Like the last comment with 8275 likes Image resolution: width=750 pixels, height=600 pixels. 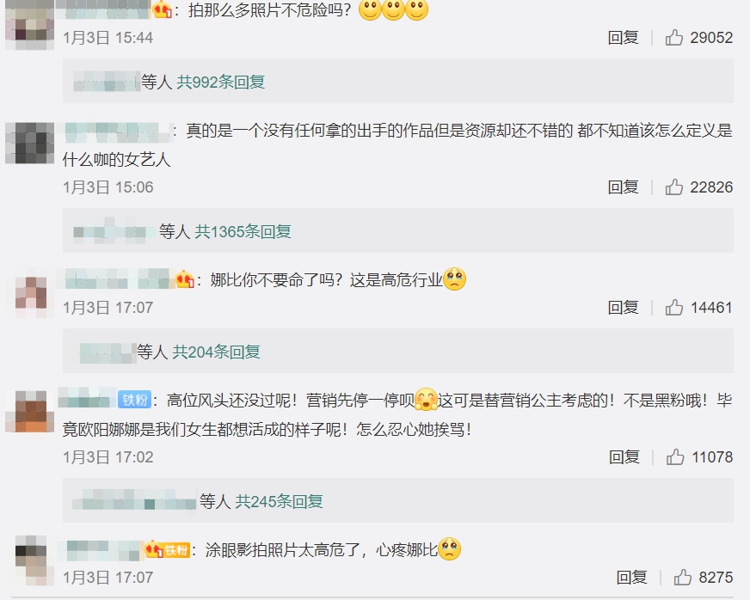point(683,578)
